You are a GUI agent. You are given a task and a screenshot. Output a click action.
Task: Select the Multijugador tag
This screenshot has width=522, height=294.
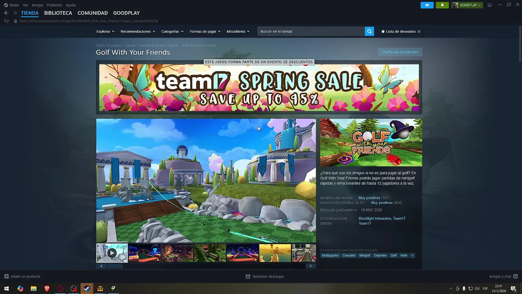pyautogui.click(x=330, y=256)
